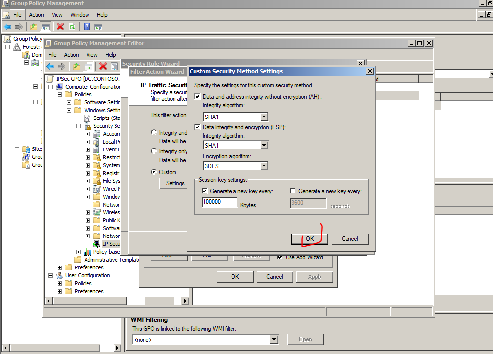493x354 pixels.
Task: Open ESP integrity algorithm SHA1 dropdown
Action: click(264, 145)
